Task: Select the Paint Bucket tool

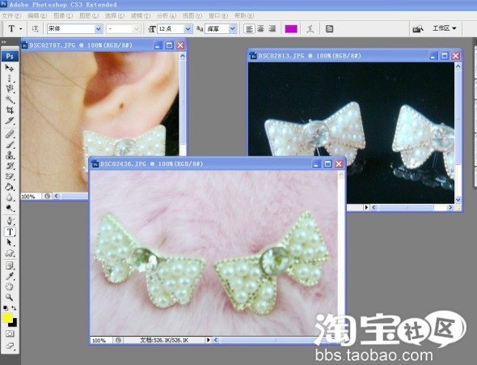Action: pos(10,187)
